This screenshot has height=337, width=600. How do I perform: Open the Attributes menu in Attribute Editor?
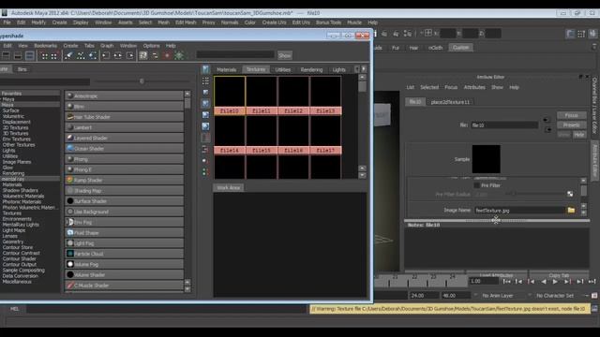(x=474, y=87)
